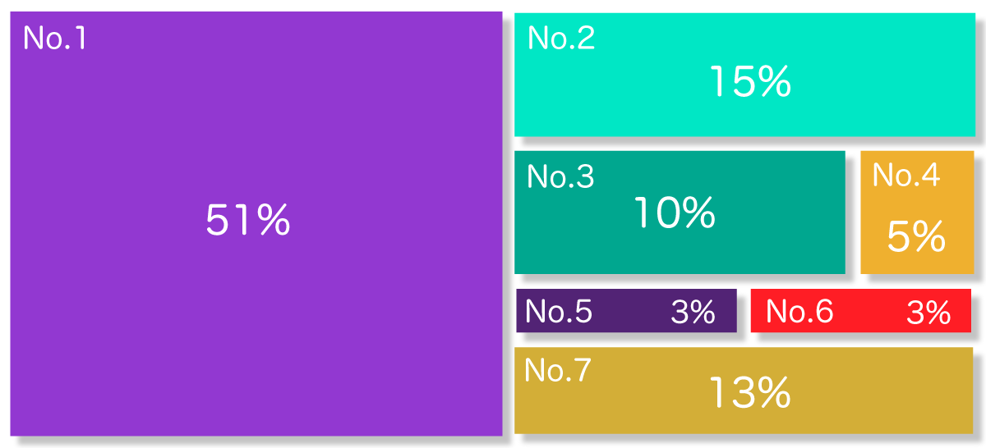Click the No.1 title text
This screenshot has height=448, width=986.
[55, 39]
